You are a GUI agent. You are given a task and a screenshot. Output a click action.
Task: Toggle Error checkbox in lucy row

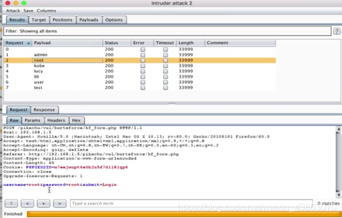143,71
